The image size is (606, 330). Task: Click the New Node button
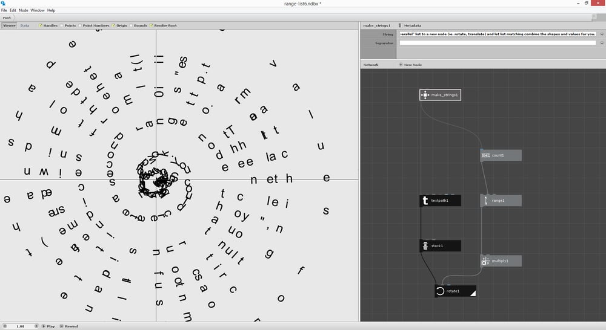pyautogui.click(x=410, y=65)
